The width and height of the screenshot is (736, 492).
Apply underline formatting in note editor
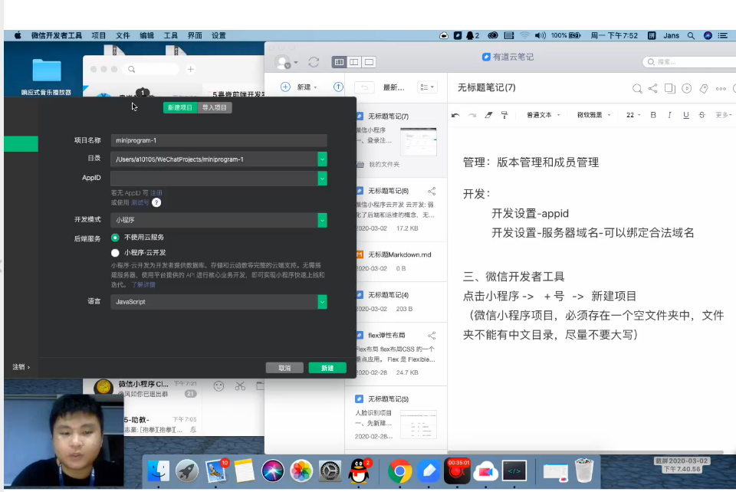pos(685,115)
